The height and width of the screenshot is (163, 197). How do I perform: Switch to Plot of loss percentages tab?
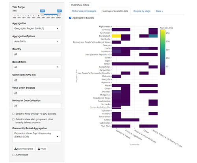tap(84, 11)
